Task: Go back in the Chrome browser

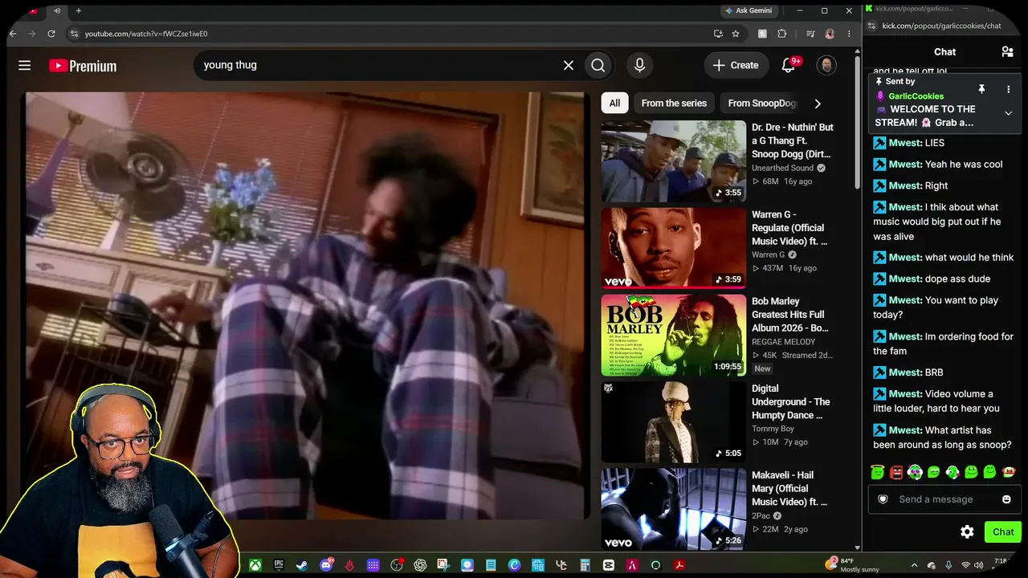Action: tap(12, 34)
